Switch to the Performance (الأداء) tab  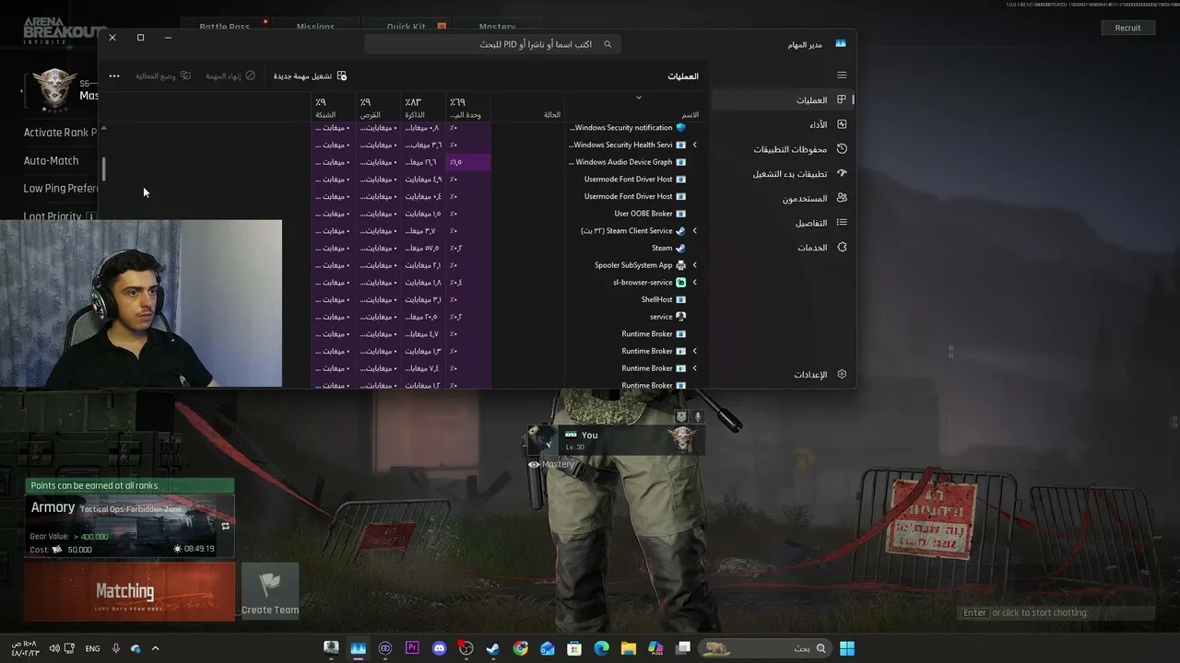point(784,124)
